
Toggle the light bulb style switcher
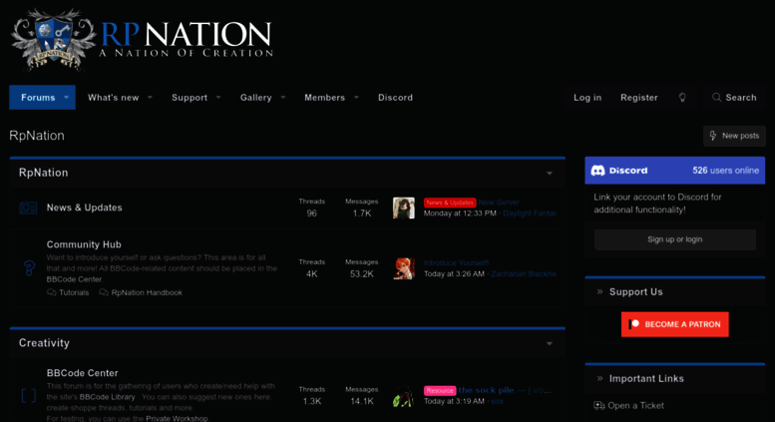[x=682, y=98]
